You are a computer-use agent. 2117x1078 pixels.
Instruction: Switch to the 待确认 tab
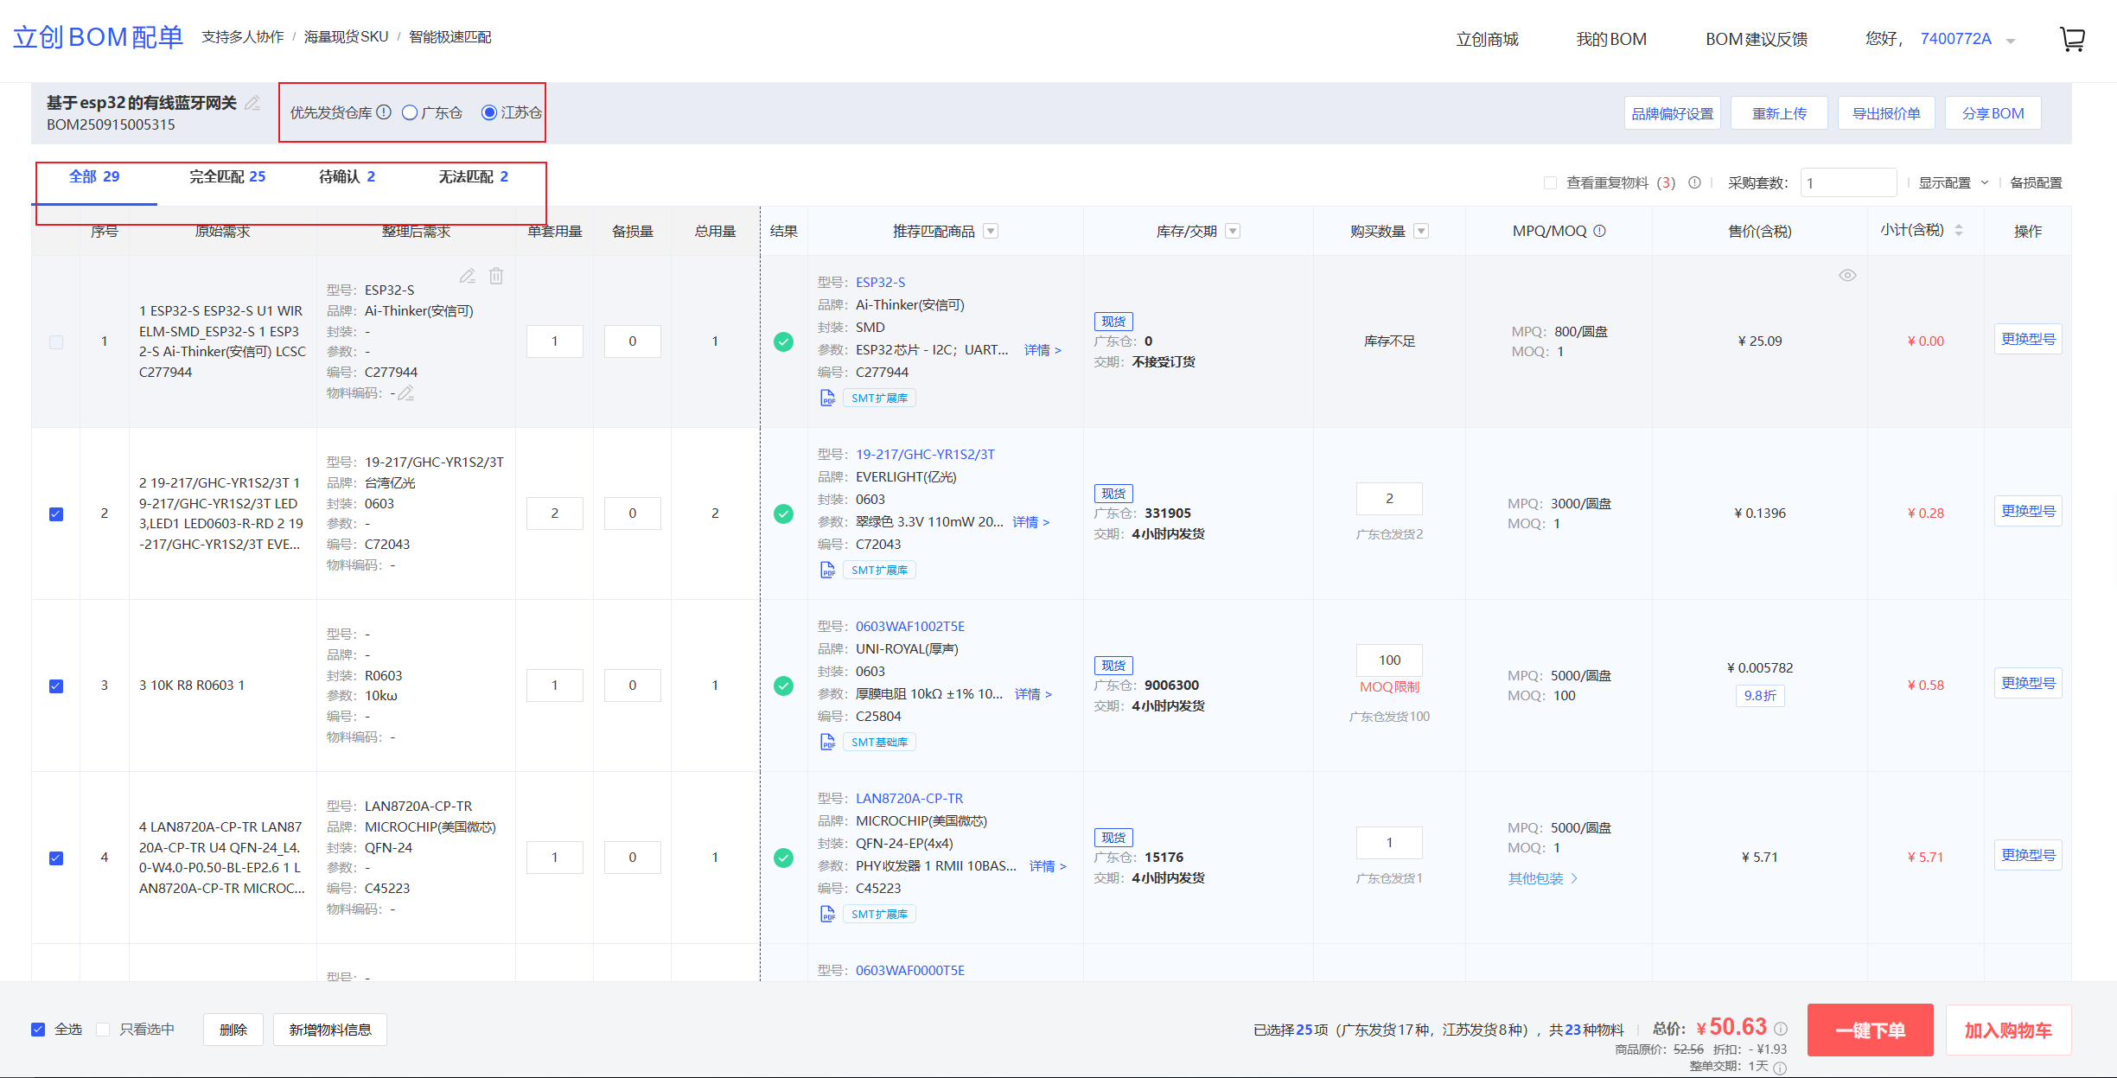pyautogui.click(x=347, y=177)
